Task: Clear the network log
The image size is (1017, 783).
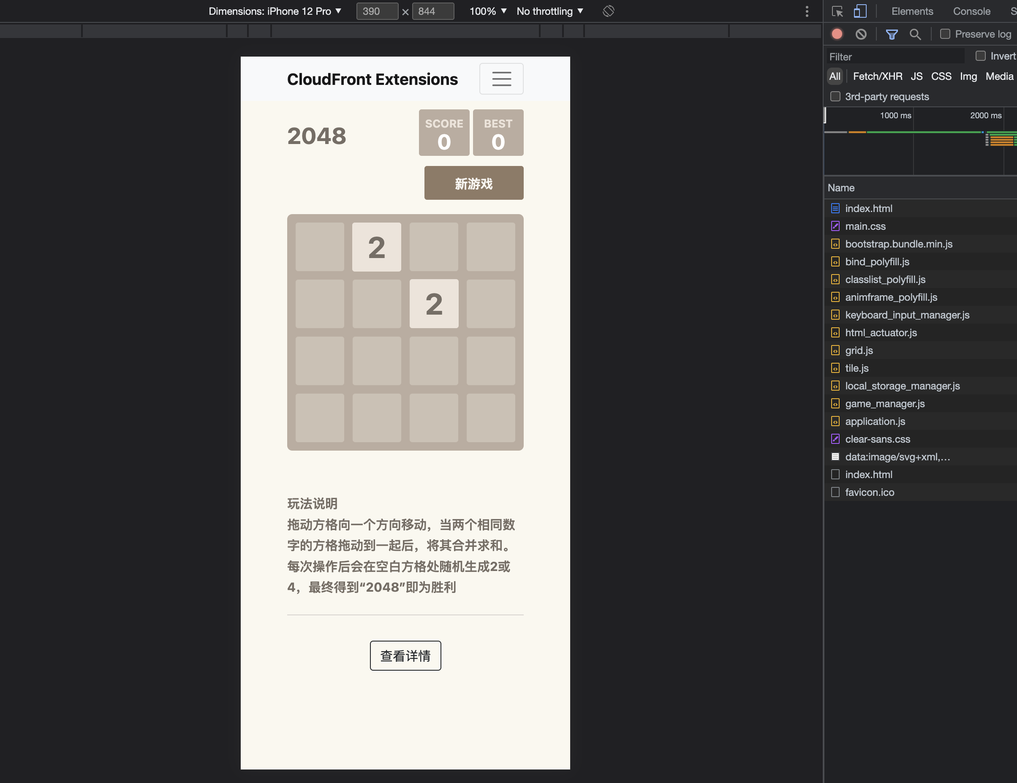Action: point(861,34)
